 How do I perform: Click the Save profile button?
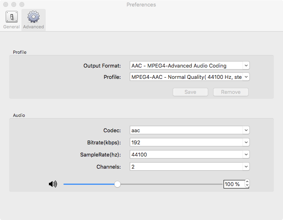190,92
